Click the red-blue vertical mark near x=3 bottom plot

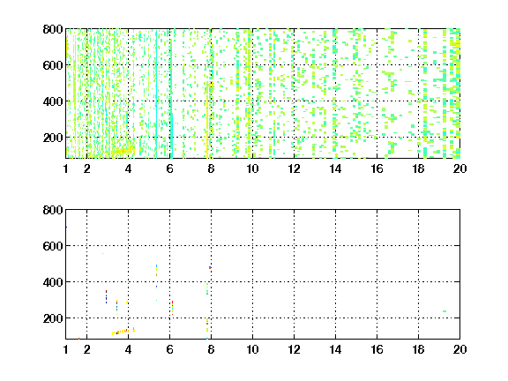[106, 296]
